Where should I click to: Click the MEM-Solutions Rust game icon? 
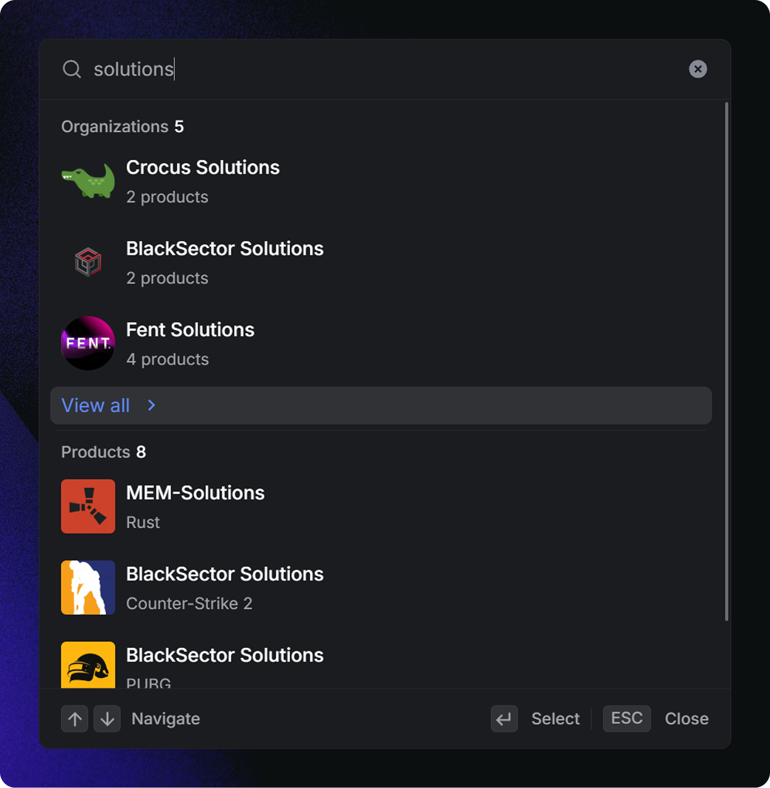[x=88, y=506]
